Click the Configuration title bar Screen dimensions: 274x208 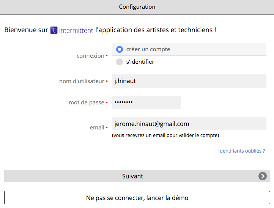click(137, 7)
